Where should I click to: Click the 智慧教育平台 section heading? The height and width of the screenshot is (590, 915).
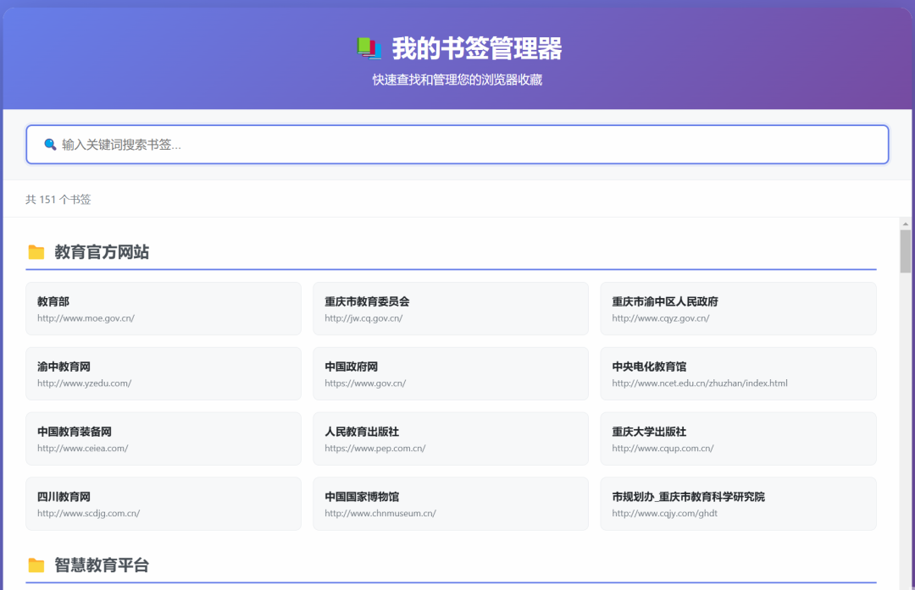pos(102,565)
